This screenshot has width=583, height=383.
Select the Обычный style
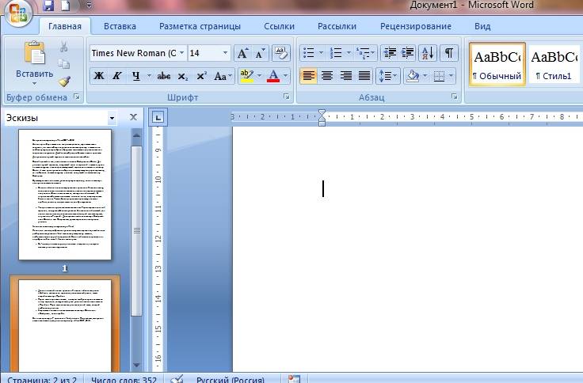click(497, 64)
